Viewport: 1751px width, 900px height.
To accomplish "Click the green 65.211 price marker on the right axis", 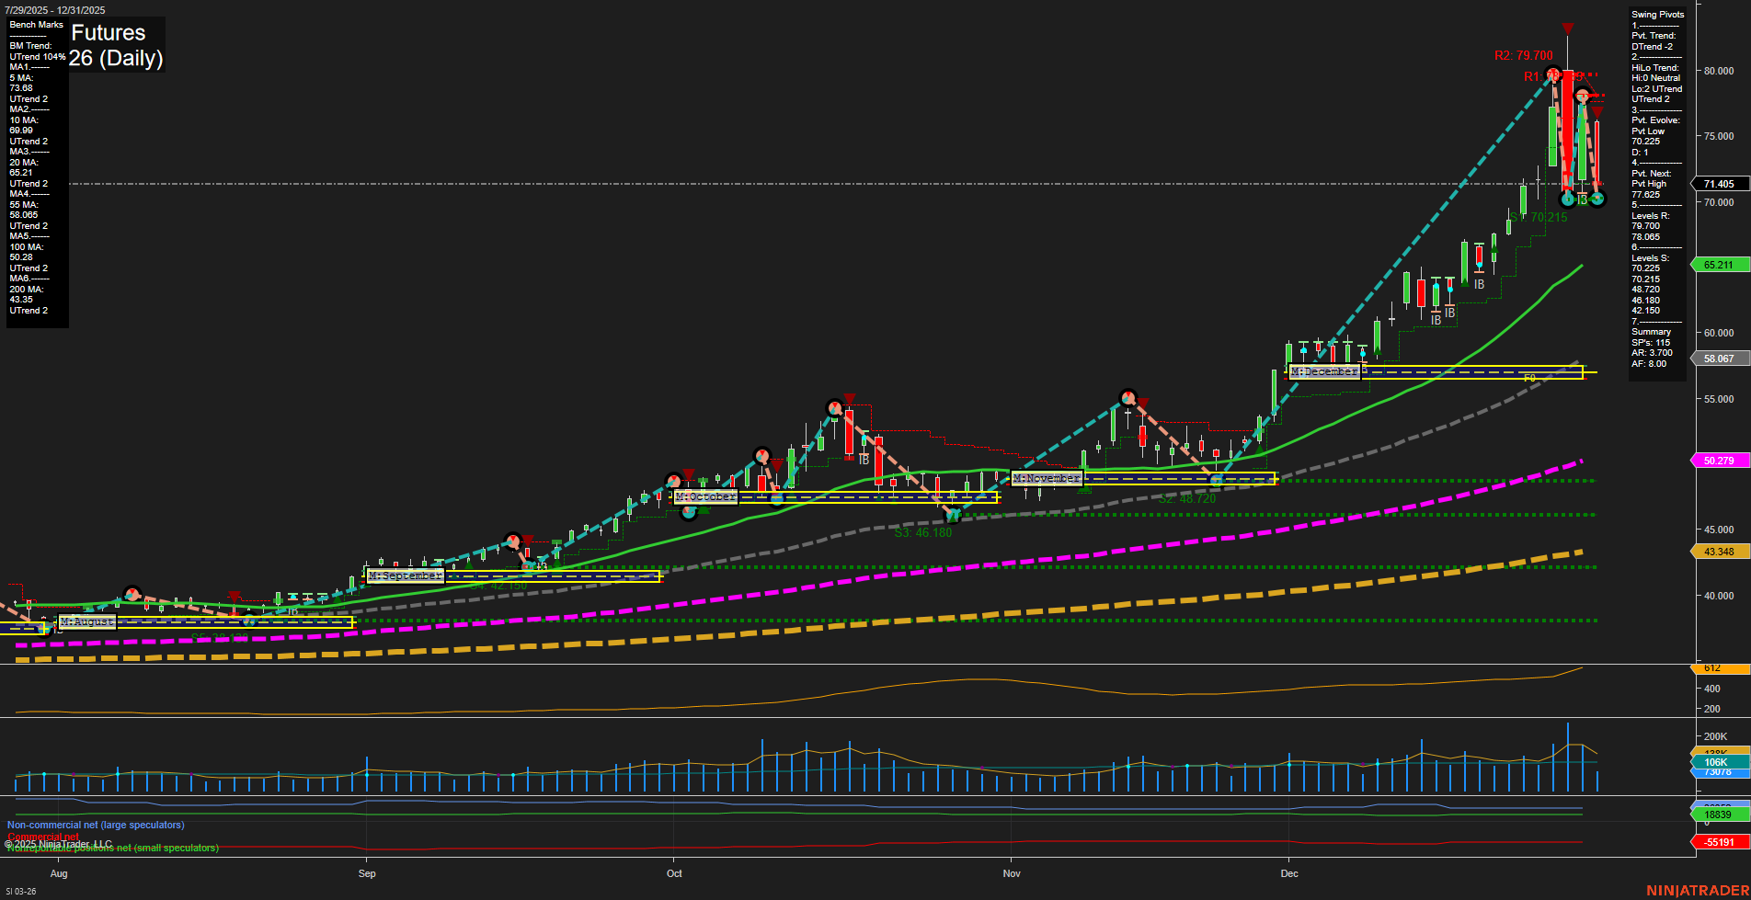I will (x=1719, y=265).
